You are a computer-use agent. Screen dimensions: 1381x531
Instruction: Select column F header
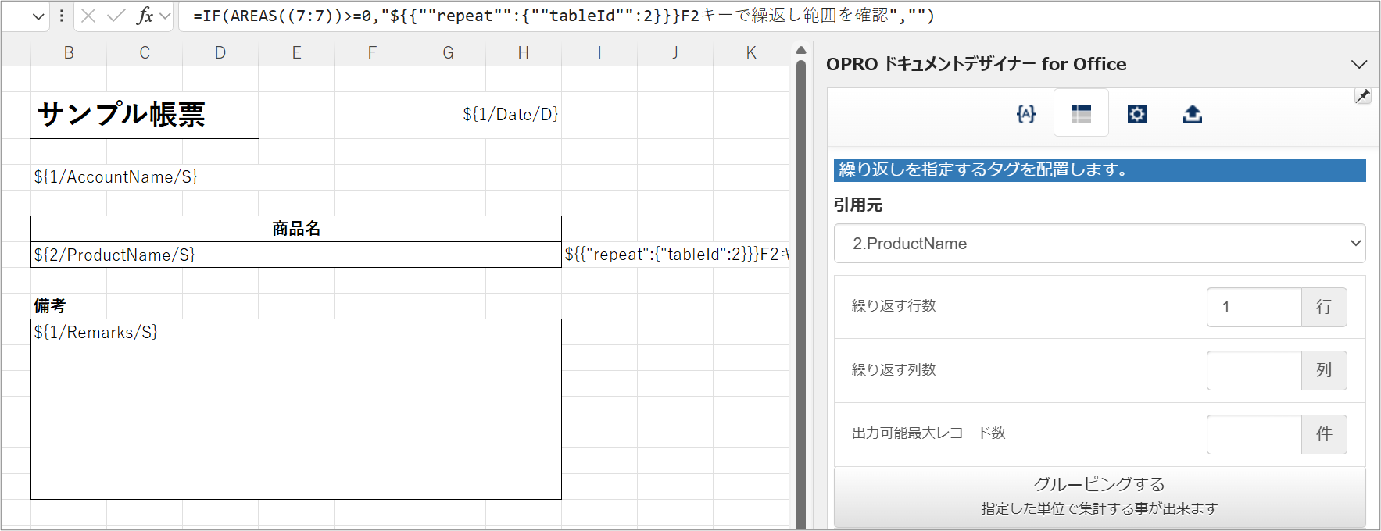click(x=372, y=53)
